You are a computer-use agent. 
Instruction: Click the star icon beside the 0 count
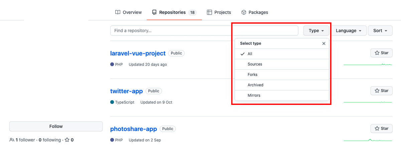67,140
